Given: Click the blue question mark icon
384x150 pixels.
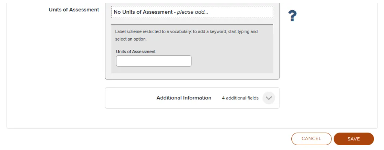Looking at the screenshot, I should [x=292, y=16].
